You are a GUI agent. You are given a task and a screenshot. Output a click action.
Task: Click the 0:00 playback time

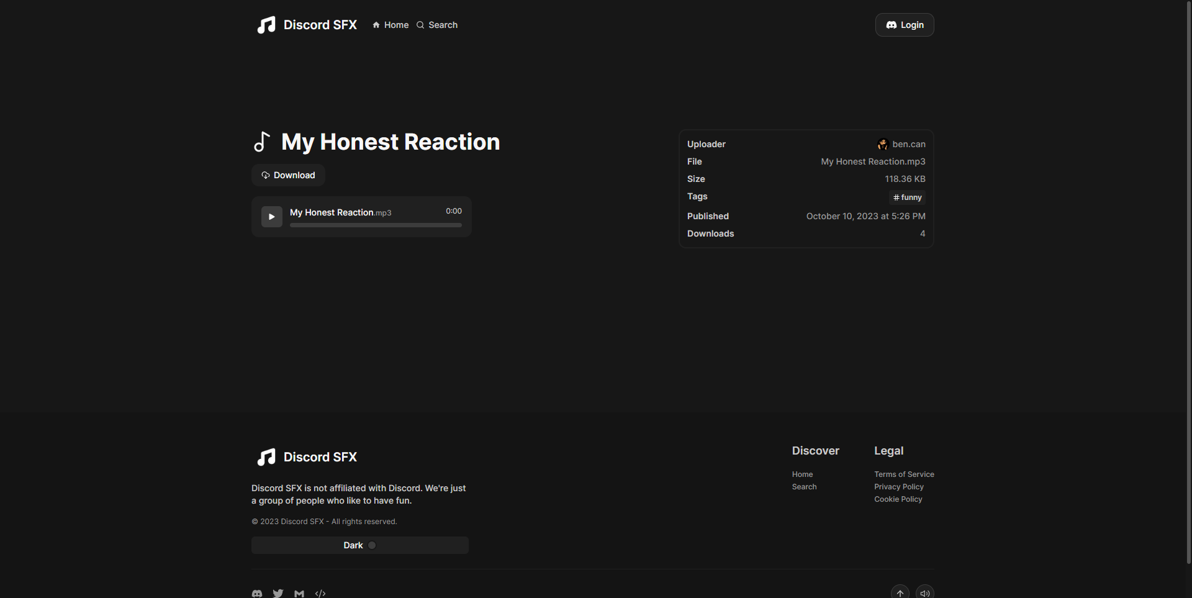pos(454,211)
